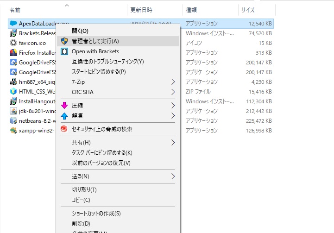This screenshot has width=334, height=233.
Task: Click the jdk-8u201 Java installer icon
Action: [13, 111]
